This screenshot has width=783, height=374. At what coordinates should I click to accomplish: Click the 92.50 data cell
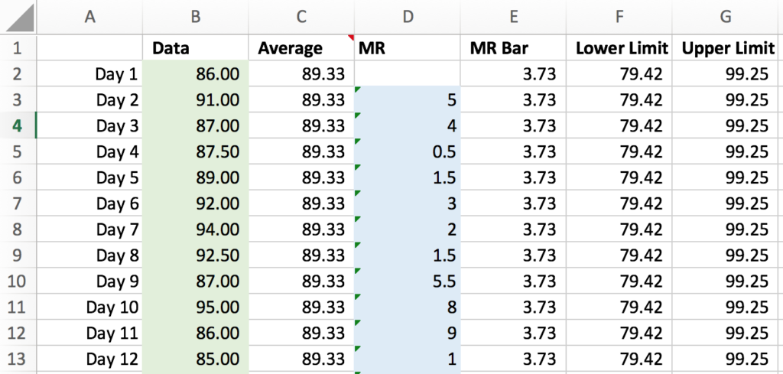[195, 255]
